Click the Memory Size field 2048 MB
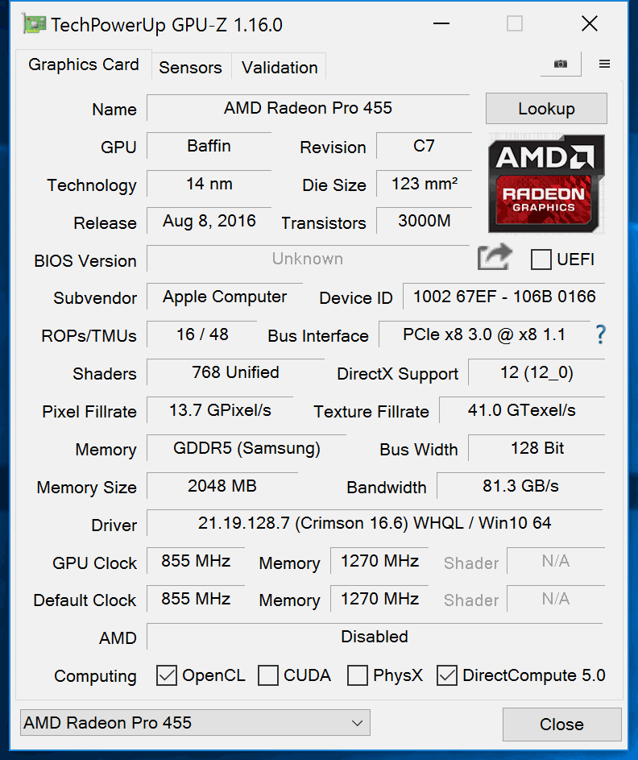 coord(222,485)
